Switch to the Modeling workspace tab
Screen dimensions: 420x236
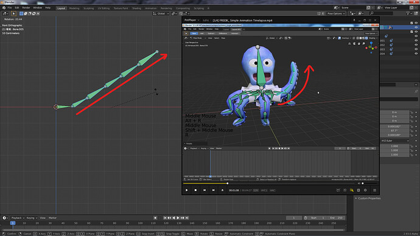pyautogui.click(x=74, y=9)
